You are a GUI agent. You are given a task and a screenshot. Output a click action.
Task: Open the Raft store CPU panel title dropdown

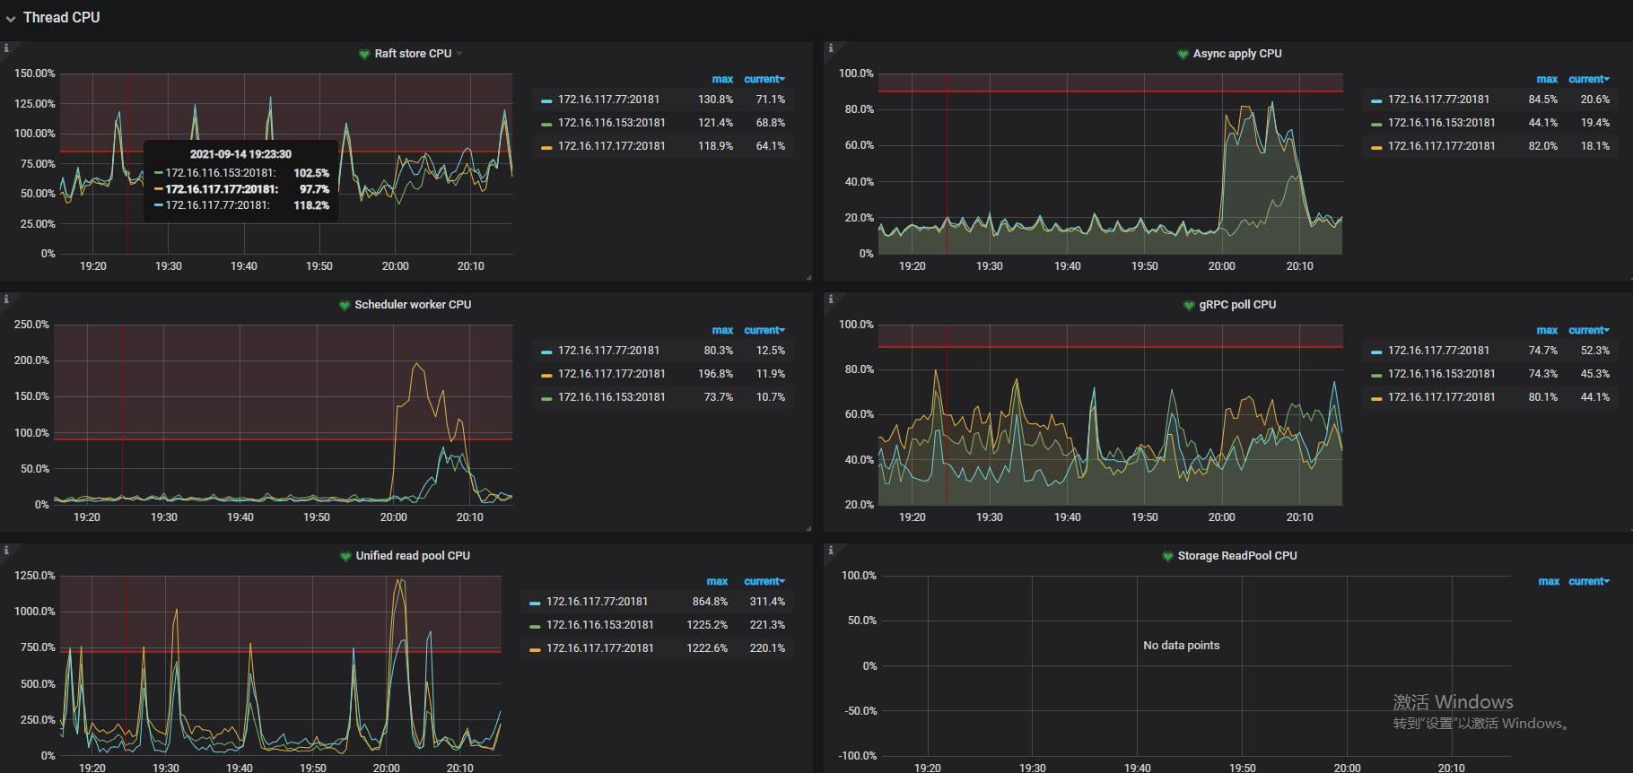coord(414,54)
